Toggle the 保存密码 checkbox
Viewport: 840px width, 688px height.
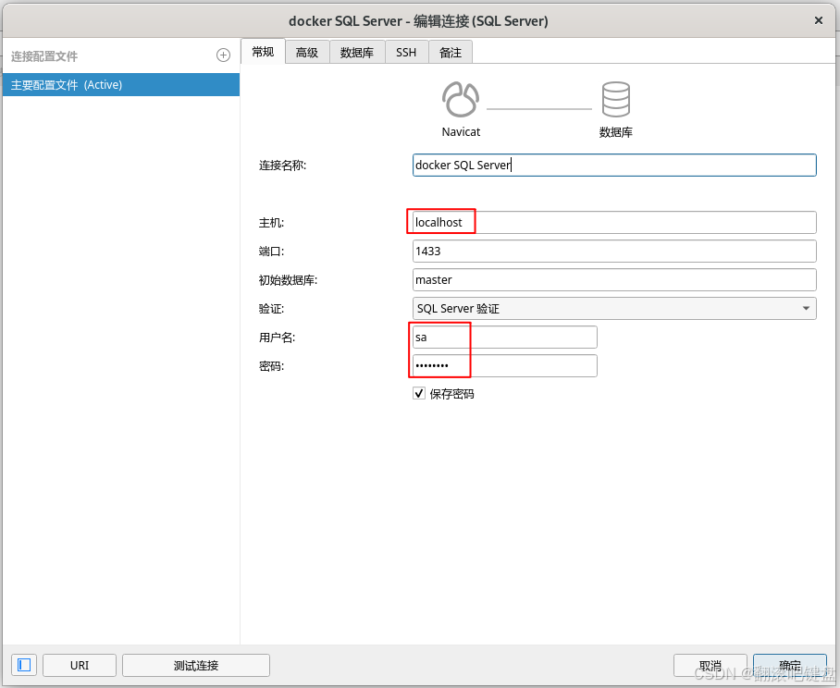point(419,394)
